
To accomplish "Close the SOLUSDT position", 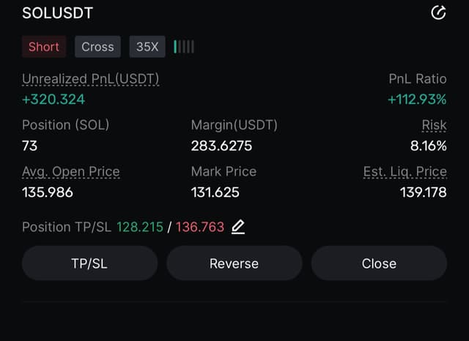I will 379,263.
